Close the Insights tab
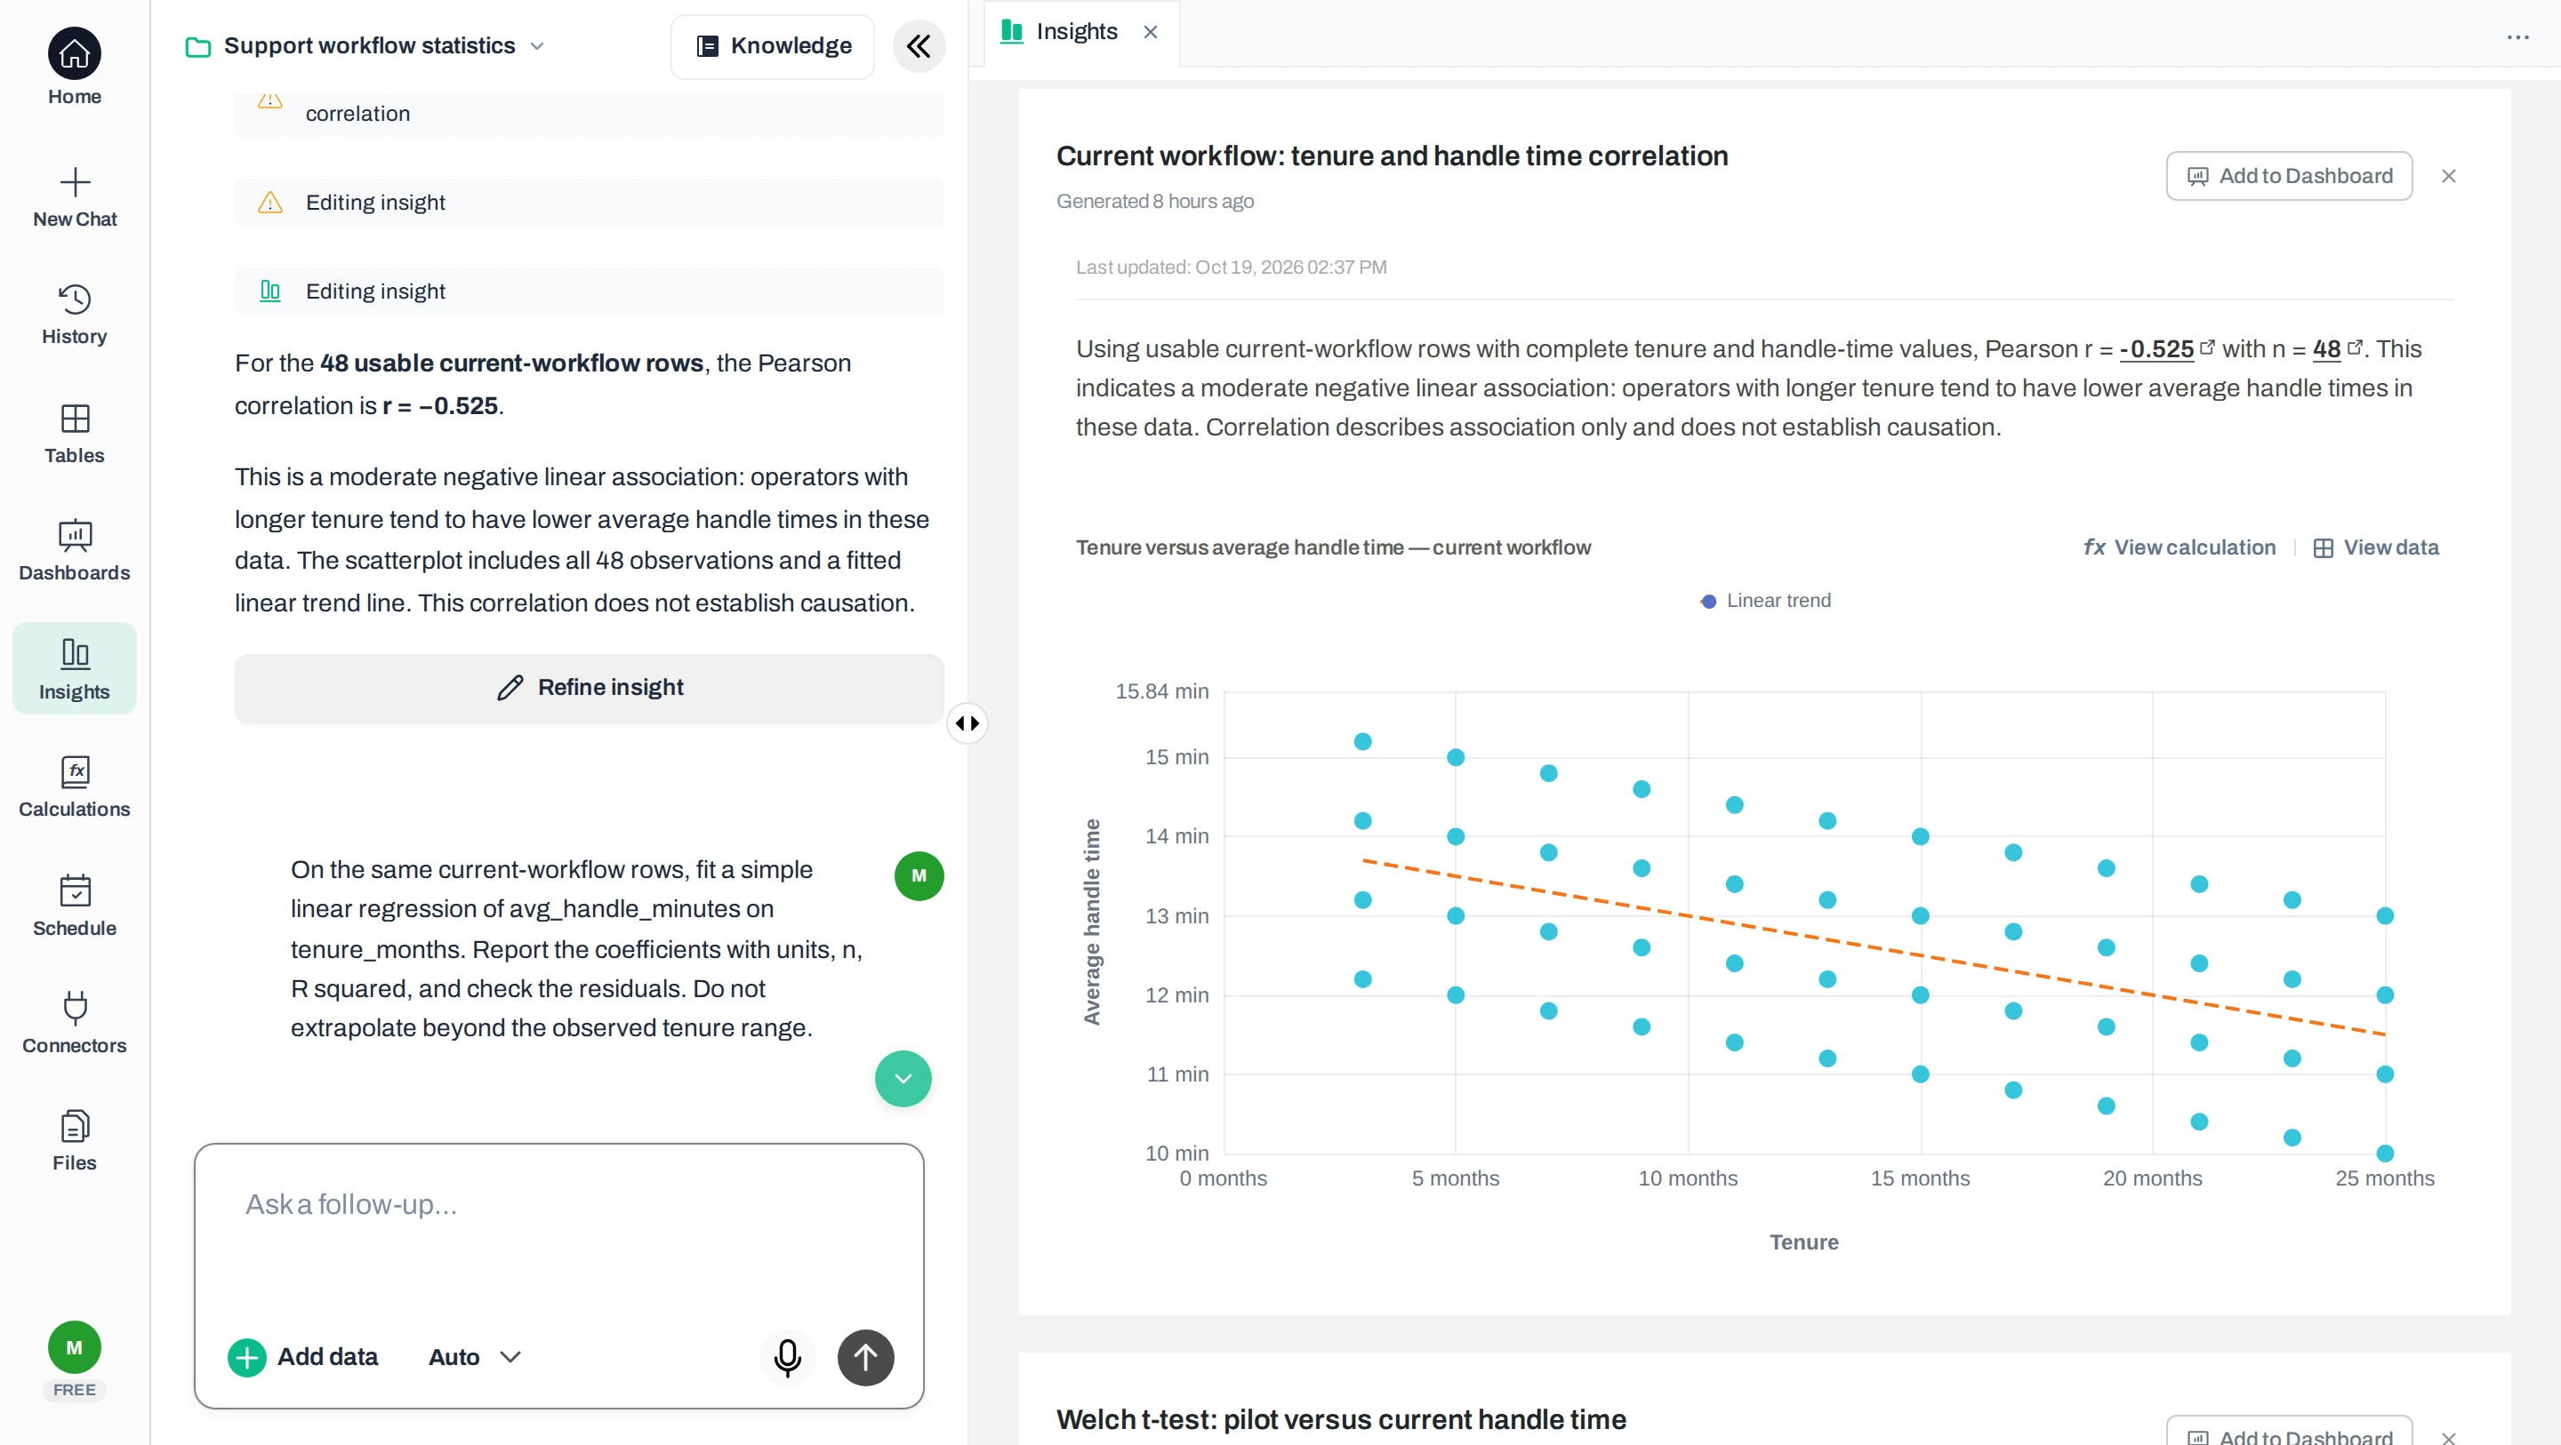The width and height of the screenshot is (2561, 1445). coord(1151,32)
